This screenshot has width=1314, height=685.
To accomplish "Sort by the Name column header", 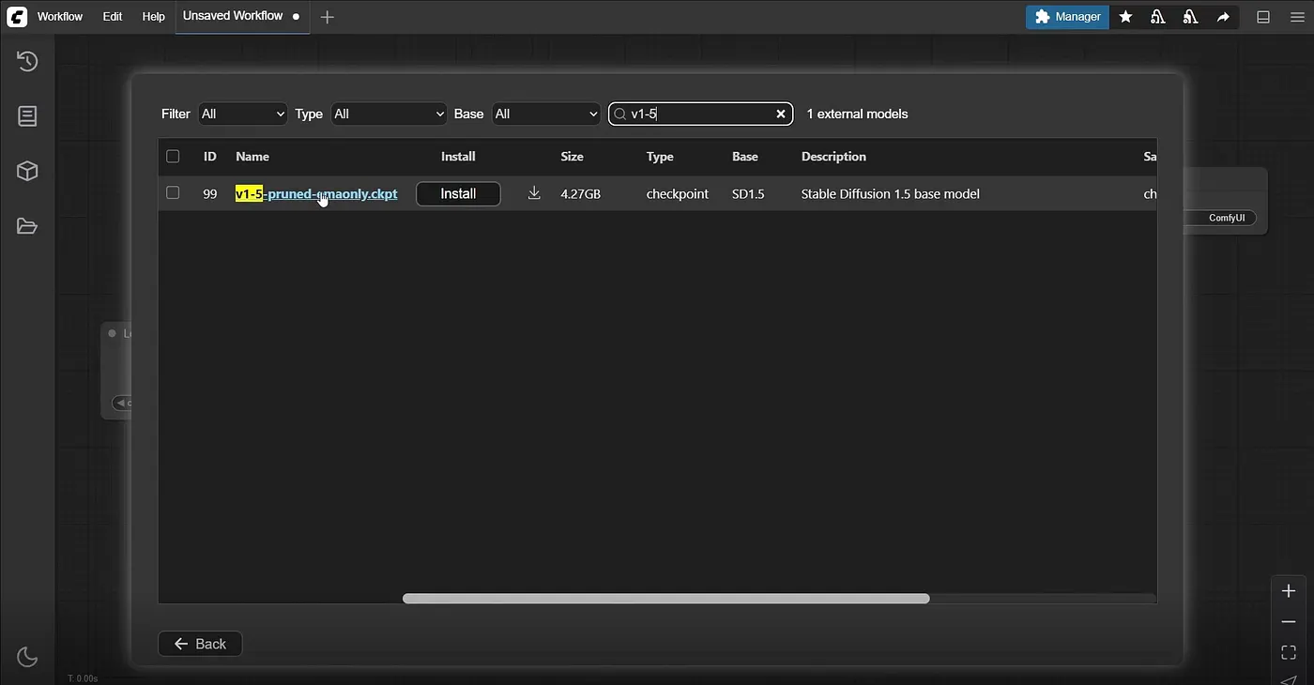I will 252,157.
